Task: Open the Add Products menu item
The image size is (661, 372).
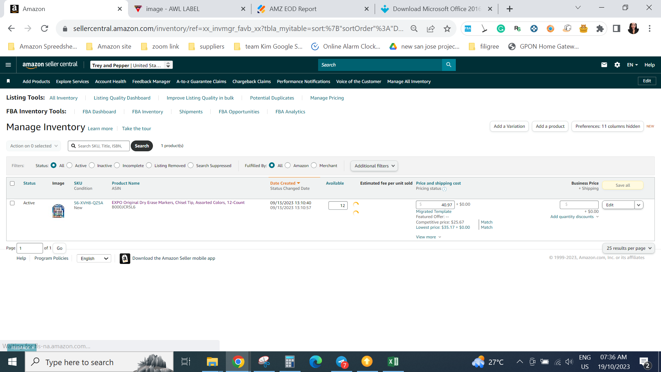Action: (x=36, y=82)
